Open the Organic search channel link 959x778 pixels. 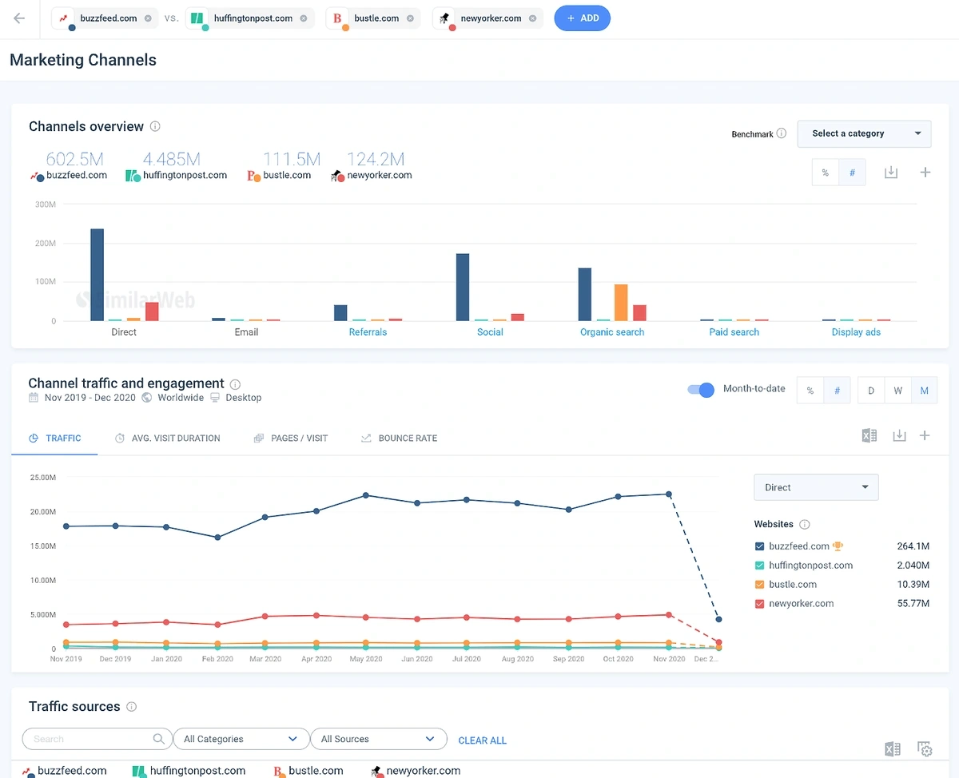tap(612, 332)
